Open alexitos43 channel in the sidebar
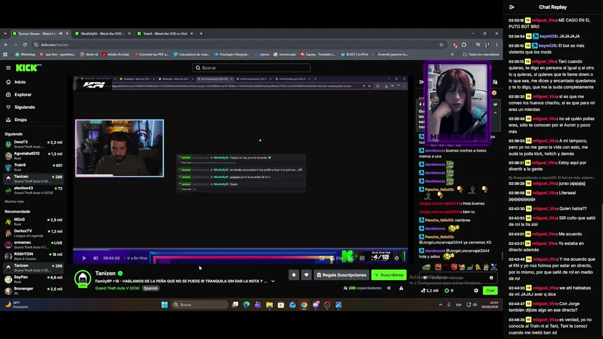Screen dimensions: 603x339 [33, 190]
